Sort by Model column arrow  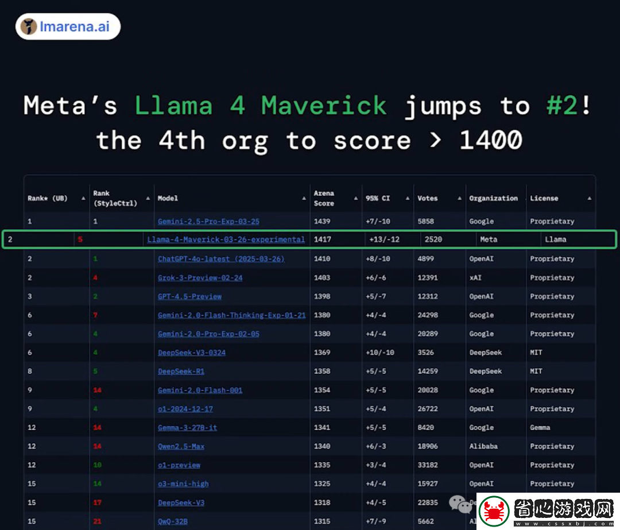pos(304,198)
